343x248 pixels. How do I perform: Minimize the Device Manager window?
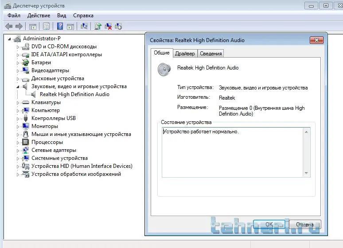pos(311,5)
